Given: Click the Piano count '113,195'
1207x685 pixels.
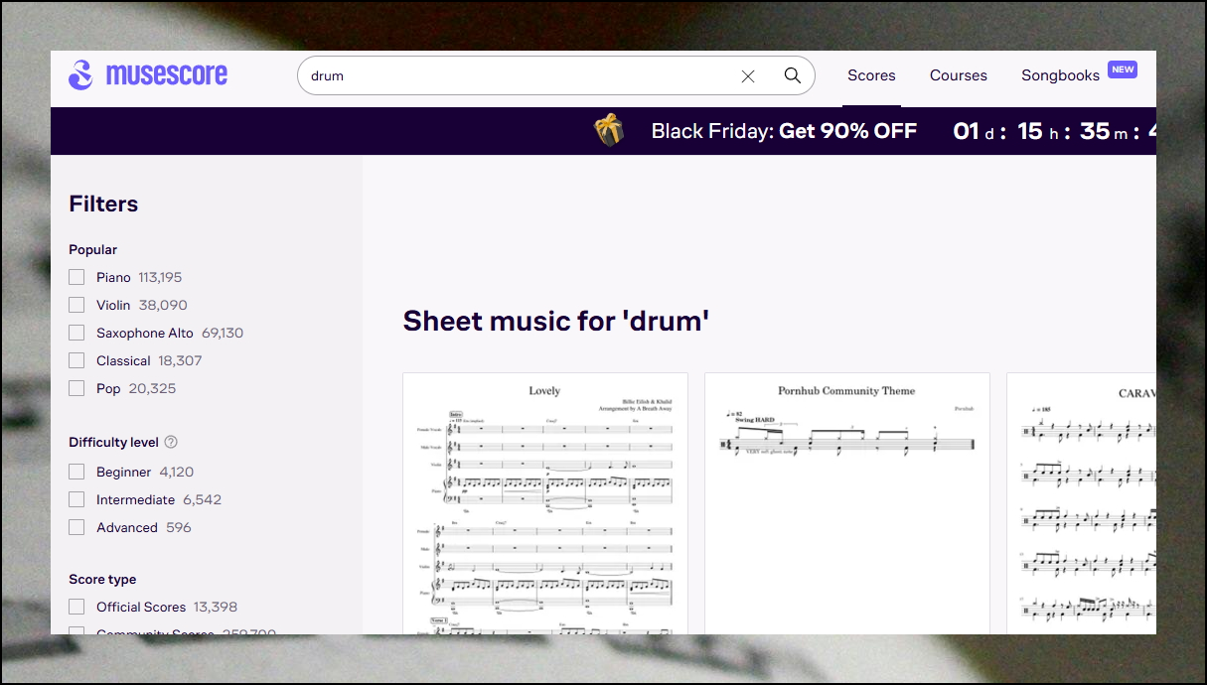Looking at the screenshot, I should click(x=160, y=278).
